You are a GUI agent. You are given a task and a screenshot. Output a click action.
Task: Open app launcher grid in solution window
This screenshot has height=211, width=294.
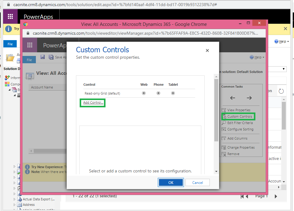pos(10,16)
